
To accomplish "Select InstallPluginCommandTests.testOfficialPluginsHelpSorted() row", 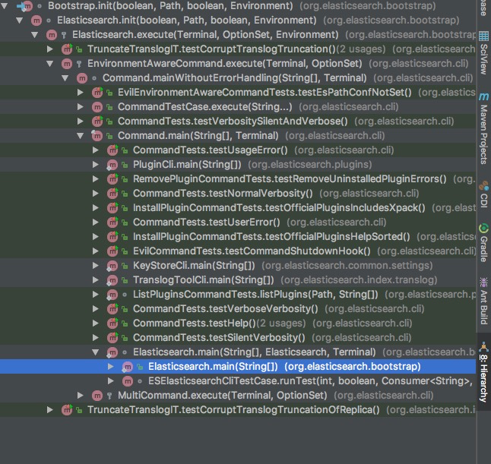I will (x=238, y=236).
